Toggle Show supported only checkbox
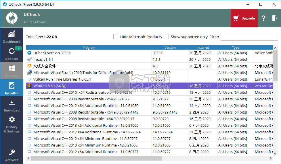 (x=167, y=37)
